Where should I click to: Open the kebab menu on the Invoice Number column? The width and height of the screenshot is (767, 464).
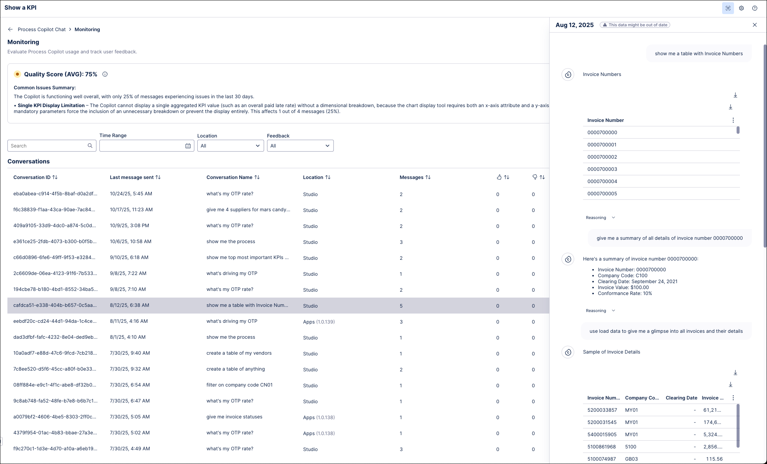point(733,120)
